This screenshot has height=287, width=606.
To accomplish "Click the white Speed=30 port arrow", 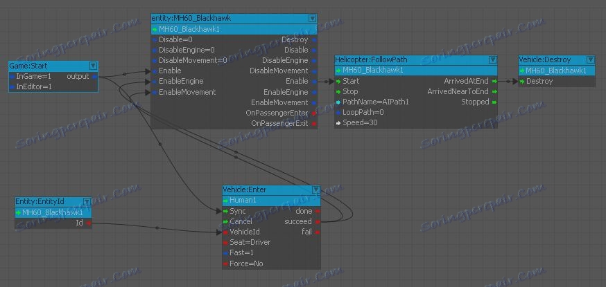I will coord(338,123).
